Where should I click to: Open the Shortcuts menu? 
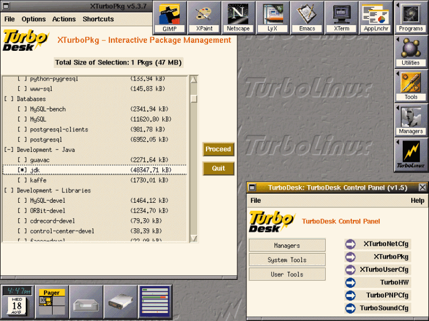(98, 19)
